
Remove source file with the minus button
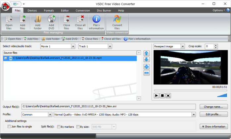(147, 73)
